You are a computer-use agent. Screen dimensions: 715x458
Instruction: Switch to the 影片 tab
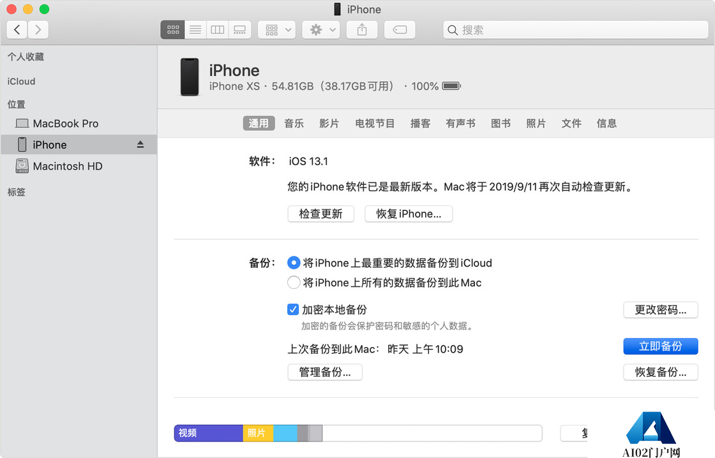point(329,124)
